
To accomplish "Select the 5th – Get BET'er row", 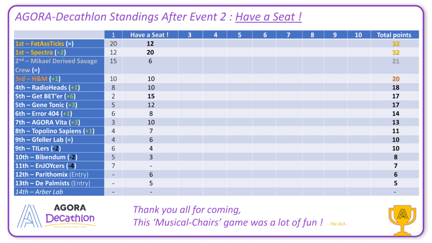I will click(x=216, y=96).
